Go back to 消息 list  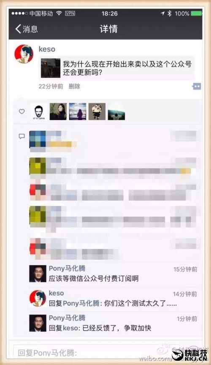click(x=26, y=29)
